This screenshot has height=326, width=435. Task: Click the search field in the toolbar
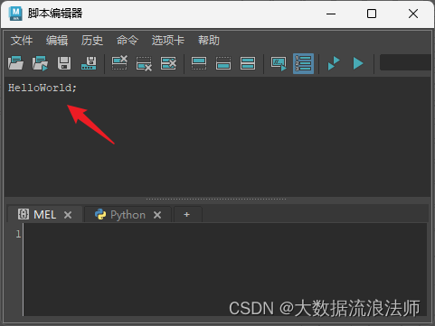click(405, 62)
